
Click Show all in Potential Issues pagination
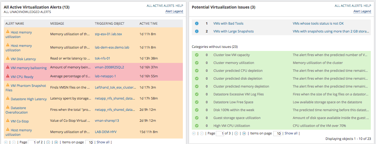click(291, 133)
